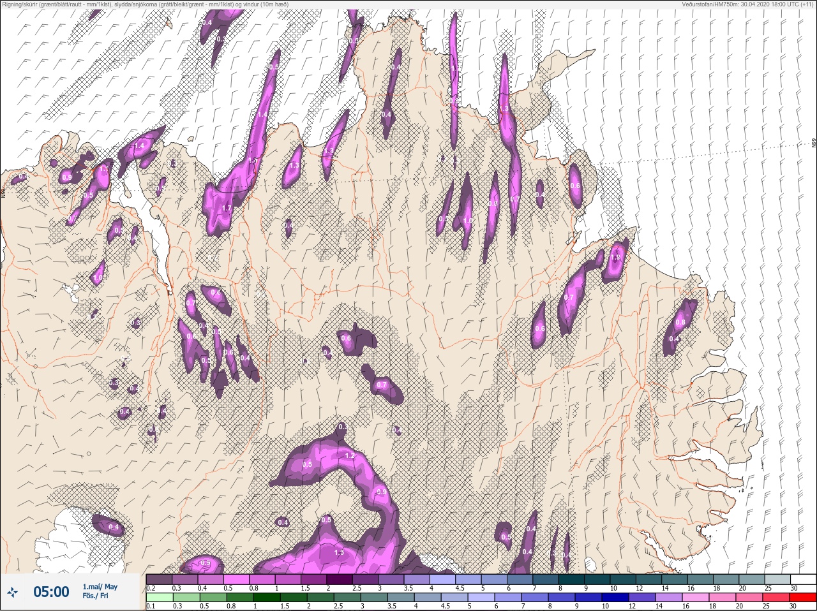Pick the slate blue 6 swatch, upper scale
The width and height of the screenshot is (817, 611).
point(520,578)
